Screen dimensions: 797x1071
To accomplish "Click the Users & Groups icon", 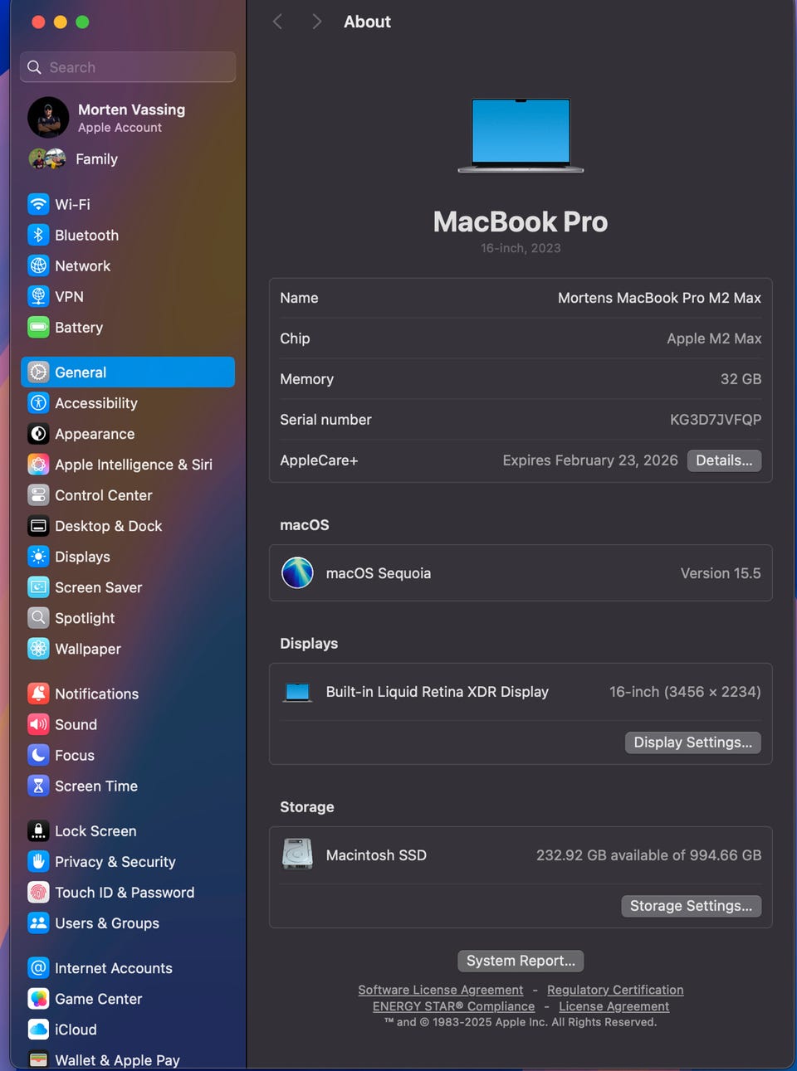I will (x=38, y=923).
